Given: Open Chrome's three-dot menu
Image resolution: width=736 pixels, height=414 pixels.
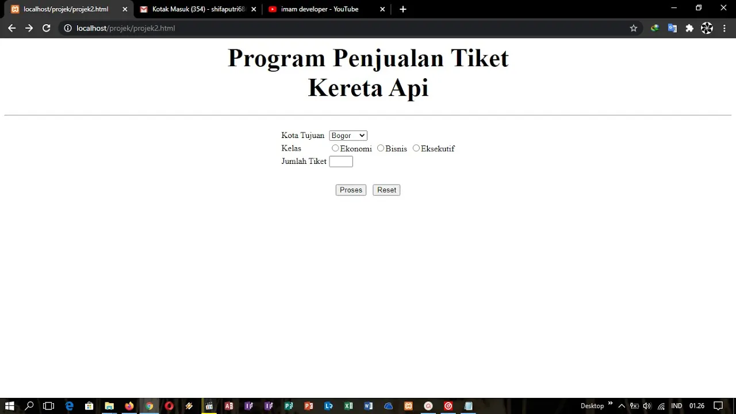Looking at the screenshot, I should (724, 28).
